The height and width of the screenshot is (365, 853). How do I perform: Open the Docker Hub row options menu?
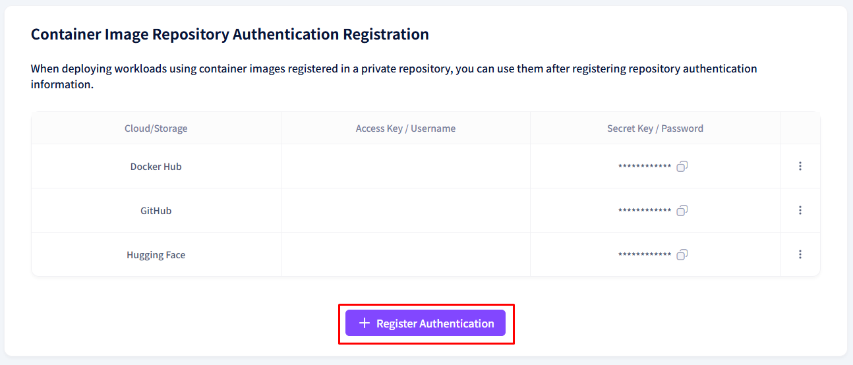tap(800, 166)
